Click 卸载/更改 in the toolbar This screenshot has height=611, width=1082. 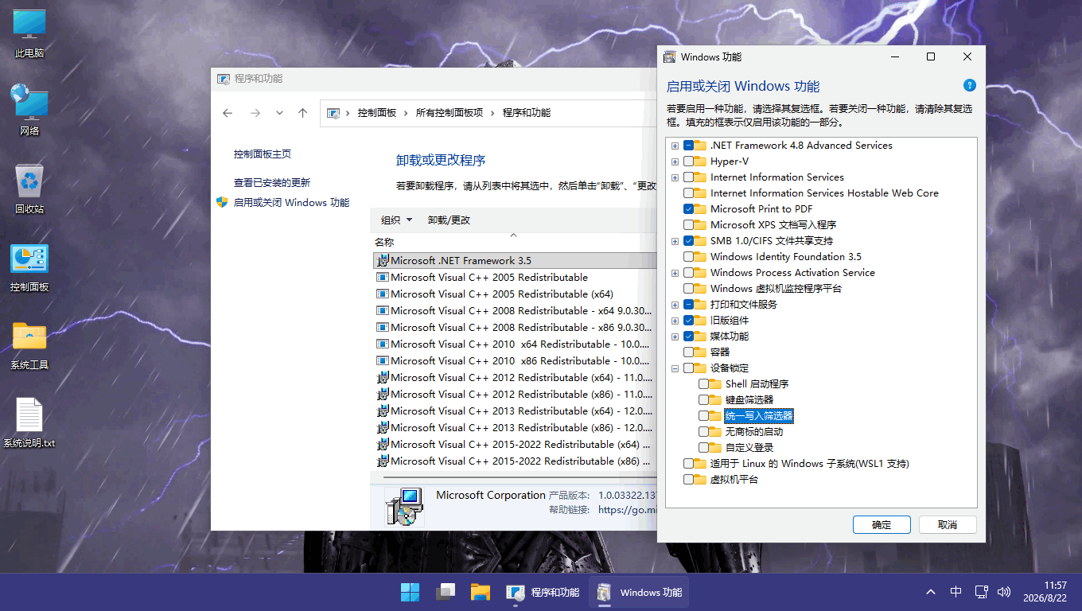(x=450, y=220)
